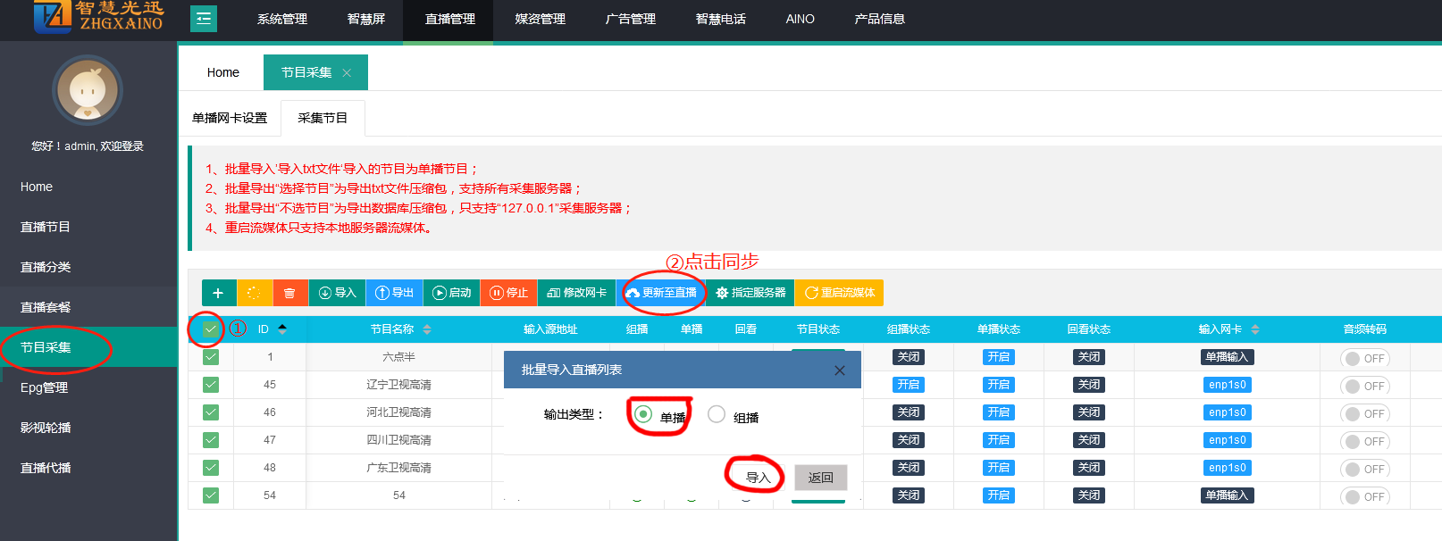Toggle the sidebar collapse menu icon
This screenshot has width=1442, height=541.
tap(204, 19)
